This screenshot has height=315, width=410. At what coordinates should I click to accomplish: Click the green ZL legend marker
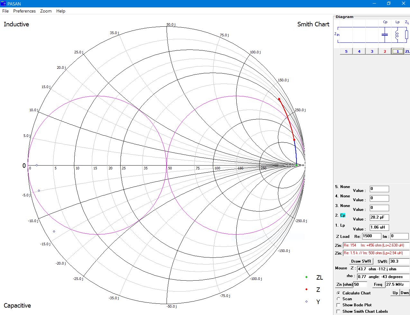click(306, 277)
